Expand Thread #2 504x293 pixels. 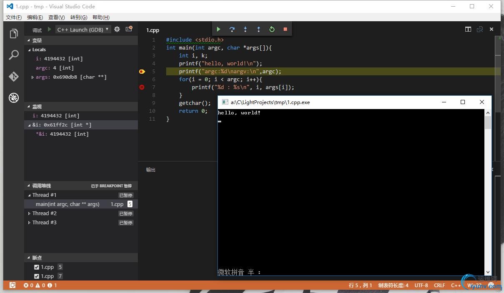tap(29, 214)
